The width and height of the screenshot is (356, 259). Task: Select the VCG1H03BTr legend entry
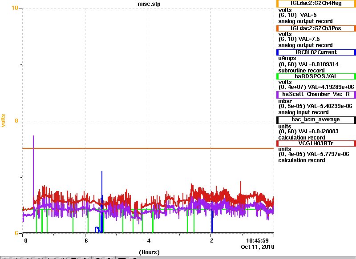(x=316, y=143)
